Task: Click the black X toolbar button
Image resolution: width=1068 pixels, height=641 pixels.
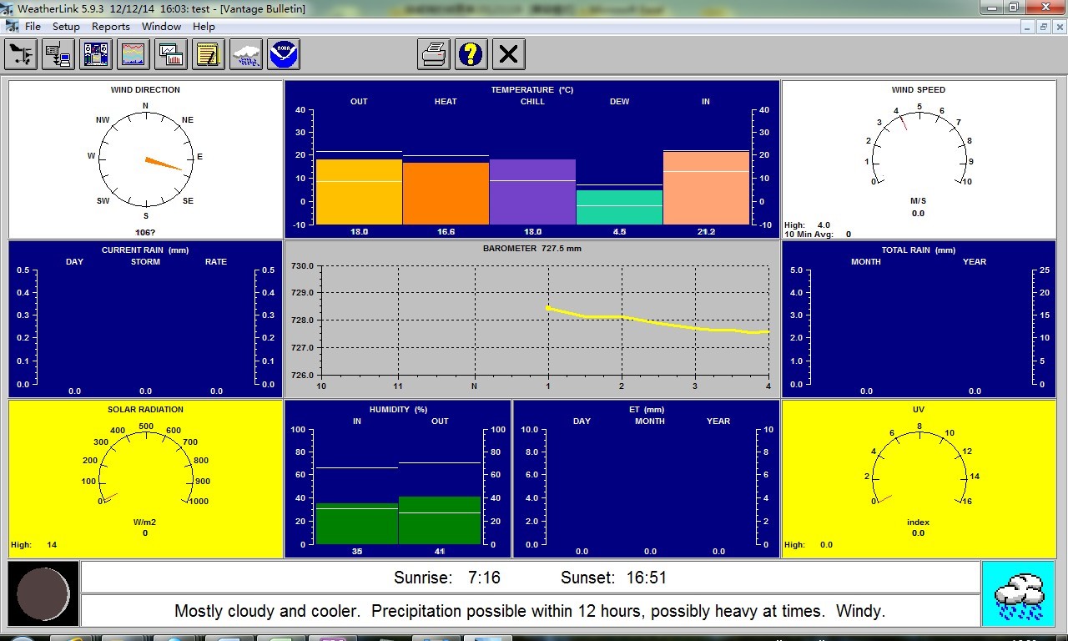Action: [x=509, y=55]
